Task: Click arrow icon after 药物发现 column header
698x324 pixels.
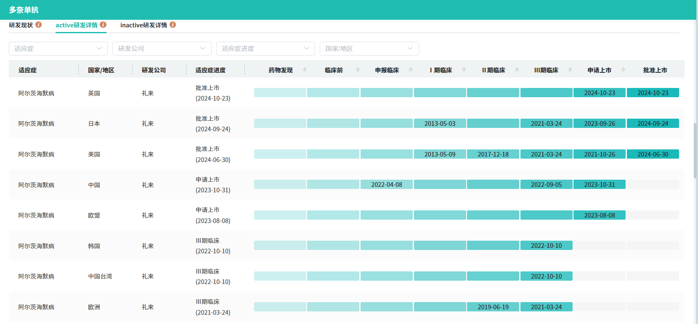Action: [x=304, y=70]
